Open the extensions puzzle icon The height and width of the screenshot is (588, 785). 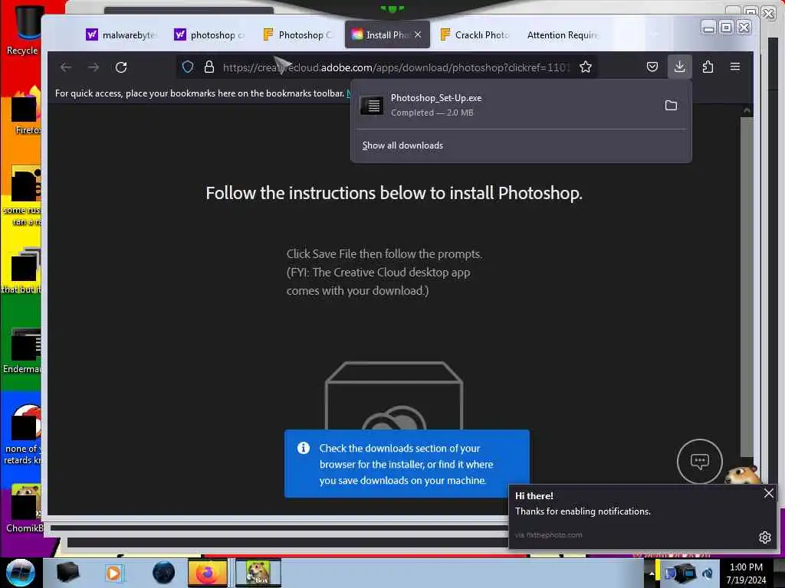[708, 67]
